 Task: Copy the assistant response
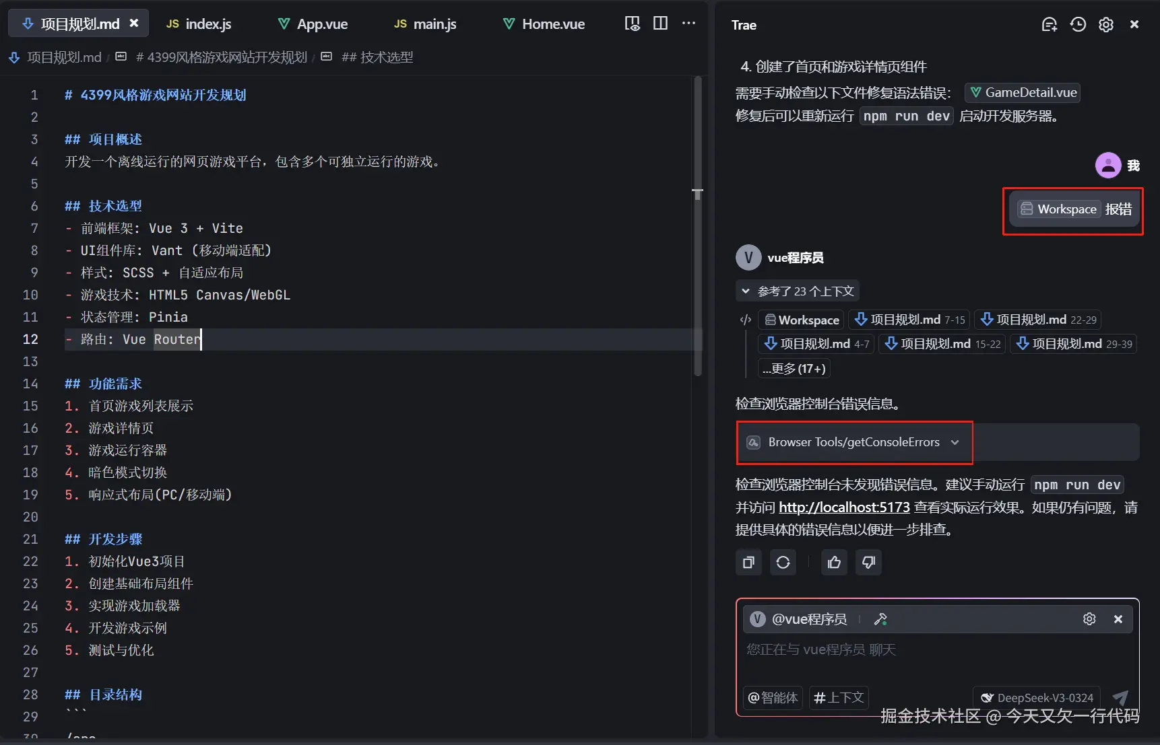pyautogui.click(x=748, y=563)
